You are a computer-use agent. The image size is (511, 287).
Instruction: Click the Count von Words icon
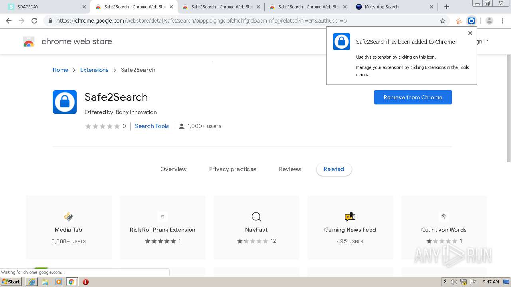pyautogui.click(x=444, y=217)
